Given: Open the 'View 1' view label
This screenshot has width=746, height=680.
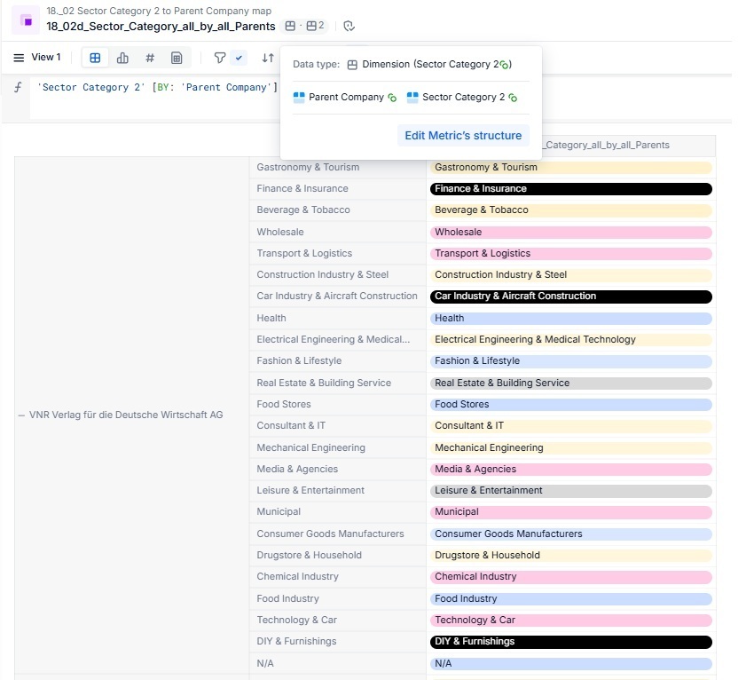Looking at the screenshot, I should [45, 57].
